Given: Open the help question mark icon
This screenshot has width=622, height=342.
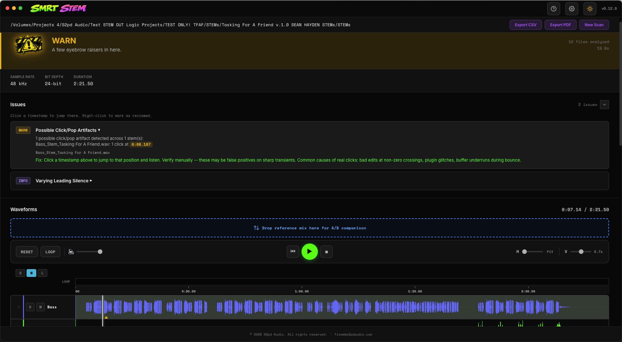Looking at the screenshot, I should pos(553,9).
